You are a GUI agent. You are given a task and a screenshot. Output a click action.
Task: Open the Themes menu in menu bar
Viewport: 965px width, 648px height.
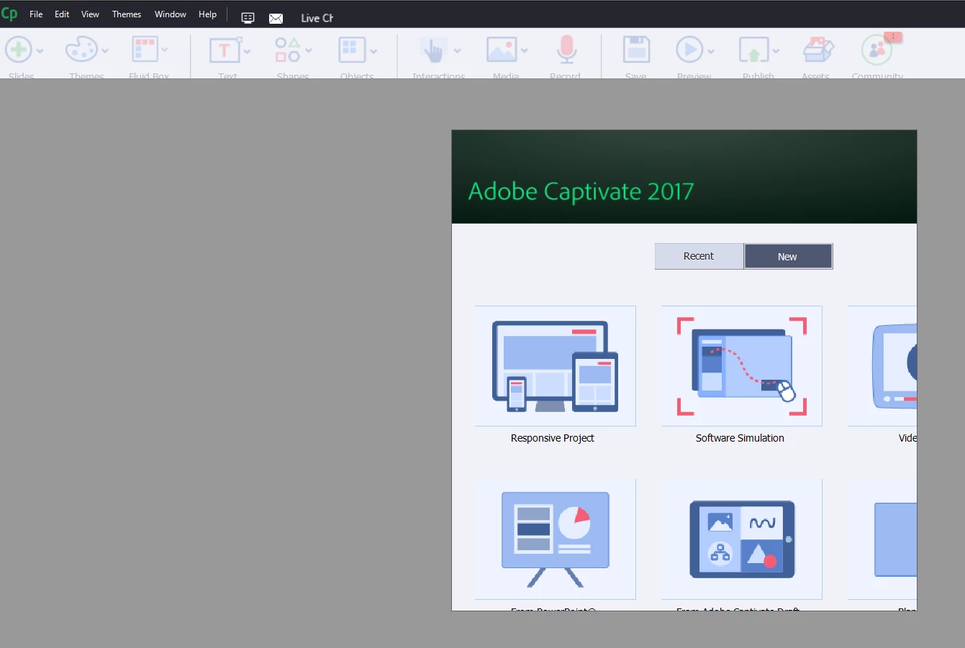127,14
